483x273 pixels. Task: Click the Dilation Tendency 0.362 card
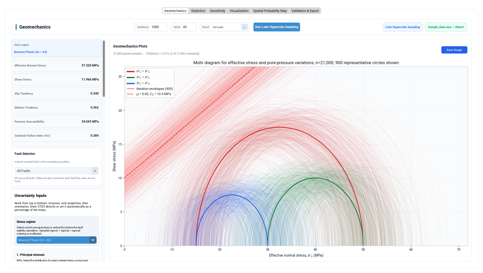click(56, 108)
